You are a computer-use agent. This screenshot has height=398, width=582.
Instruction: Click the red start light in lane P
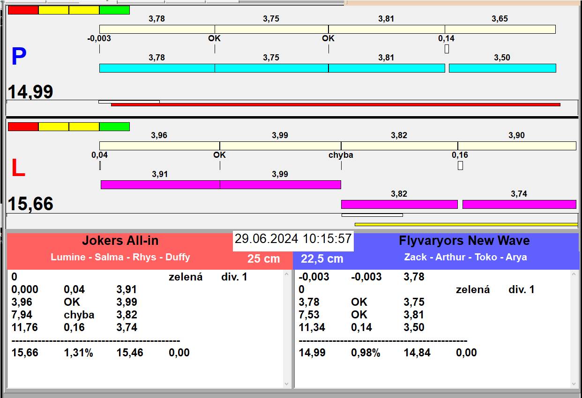(x=23, y=10)
